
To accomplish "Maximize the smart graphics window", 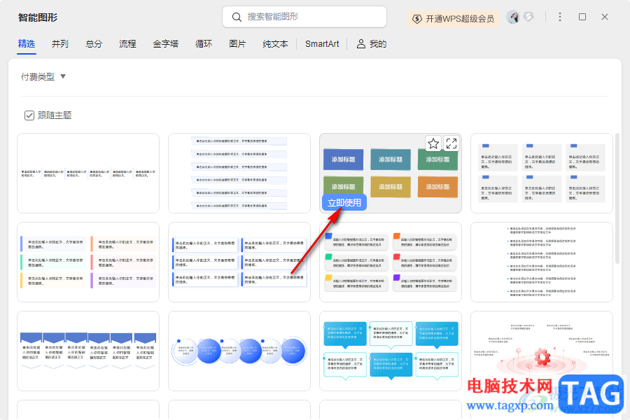I will pos(582,17).
